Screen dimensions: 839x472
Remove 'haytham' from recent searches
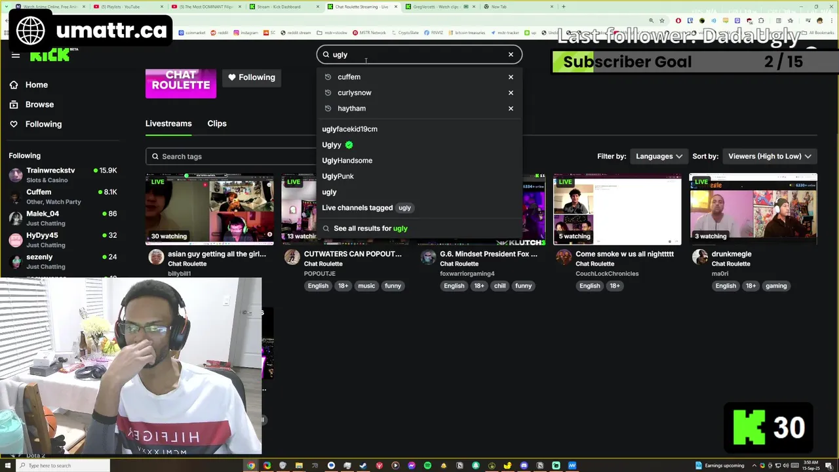tap(511, 108)
